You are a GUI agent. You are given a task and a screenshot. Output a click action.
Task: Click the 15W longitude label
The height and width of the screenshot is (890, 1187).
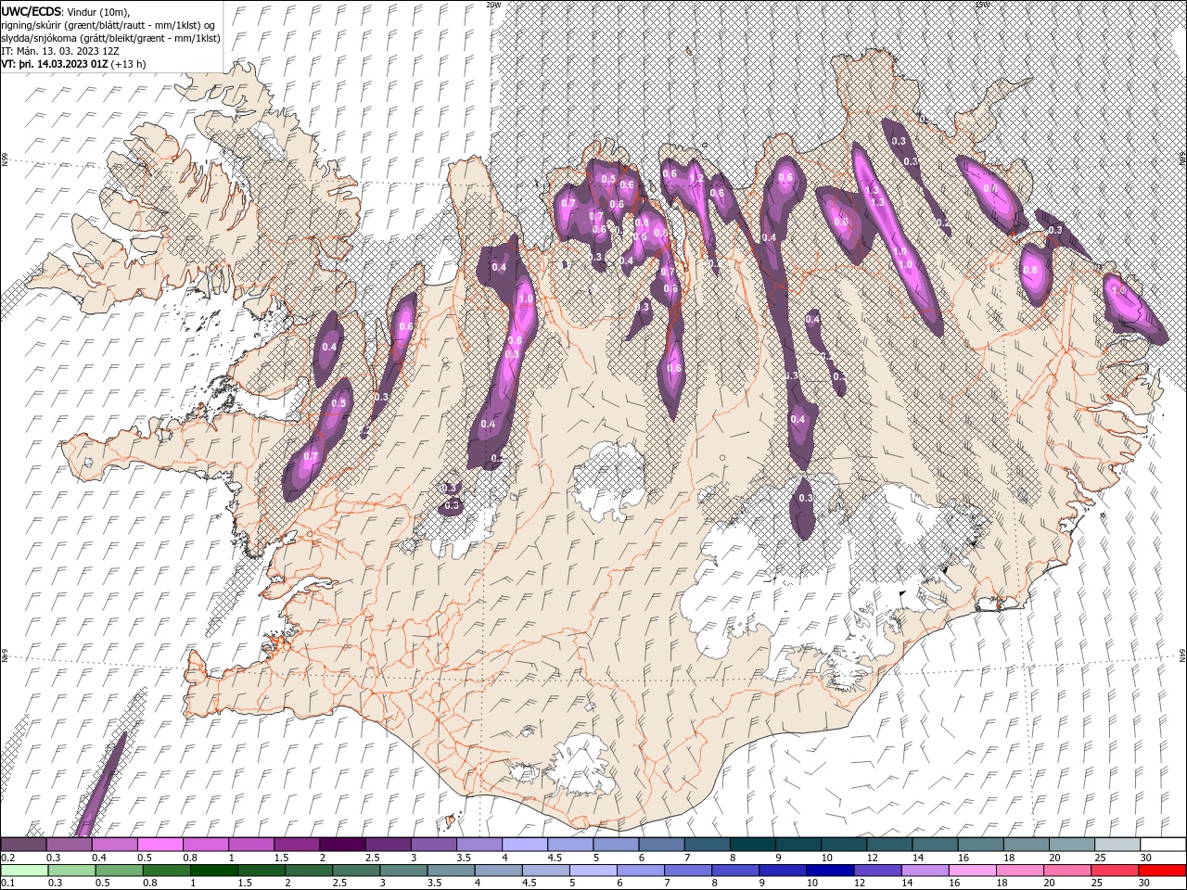pos(982,5)
